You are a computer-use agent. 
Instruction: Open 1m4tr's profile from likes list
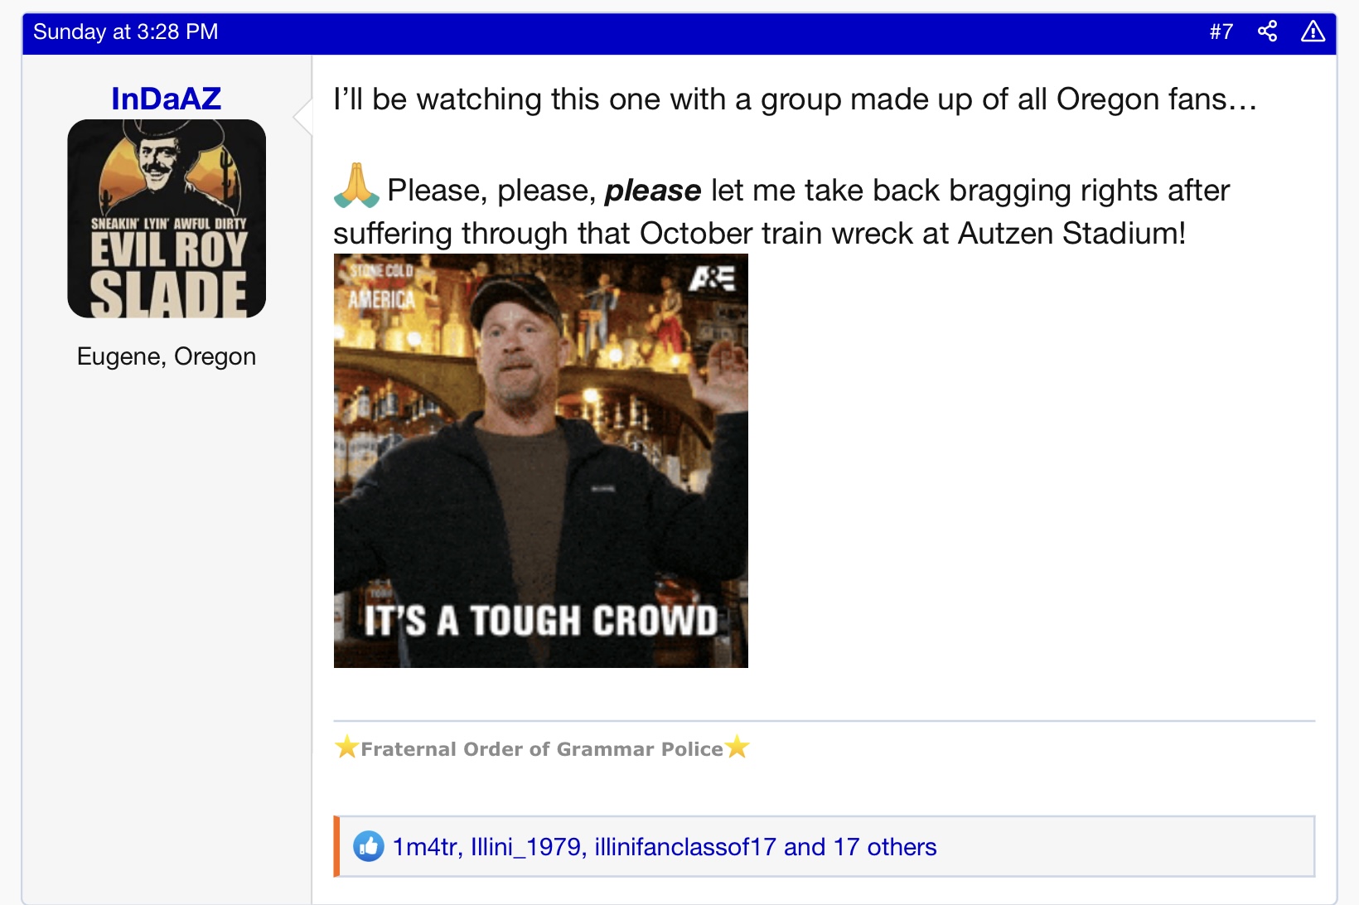coord(425,846)
